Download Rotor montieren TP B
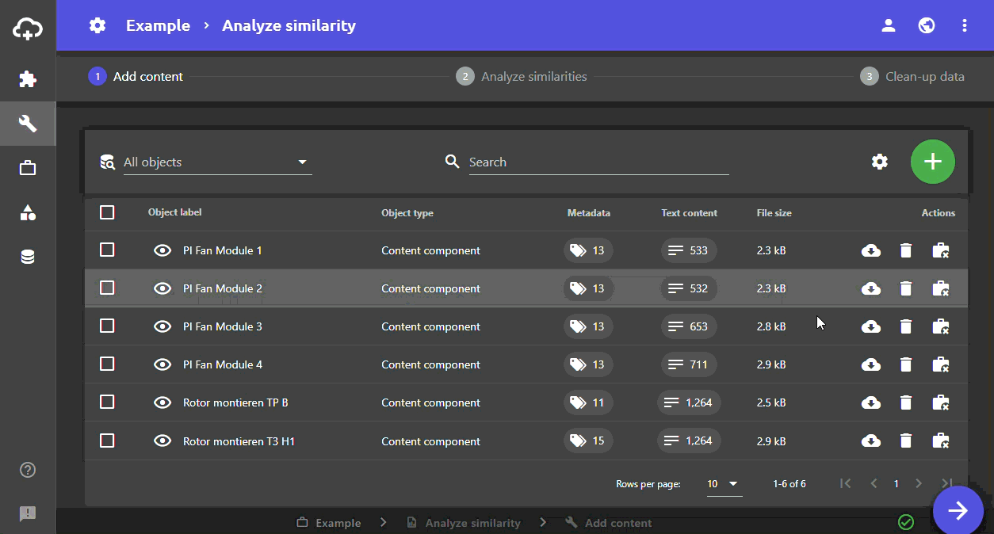Image resolution: width=994 pixels, height=534 pixels. pyautogui.click(x=871, y=402)
